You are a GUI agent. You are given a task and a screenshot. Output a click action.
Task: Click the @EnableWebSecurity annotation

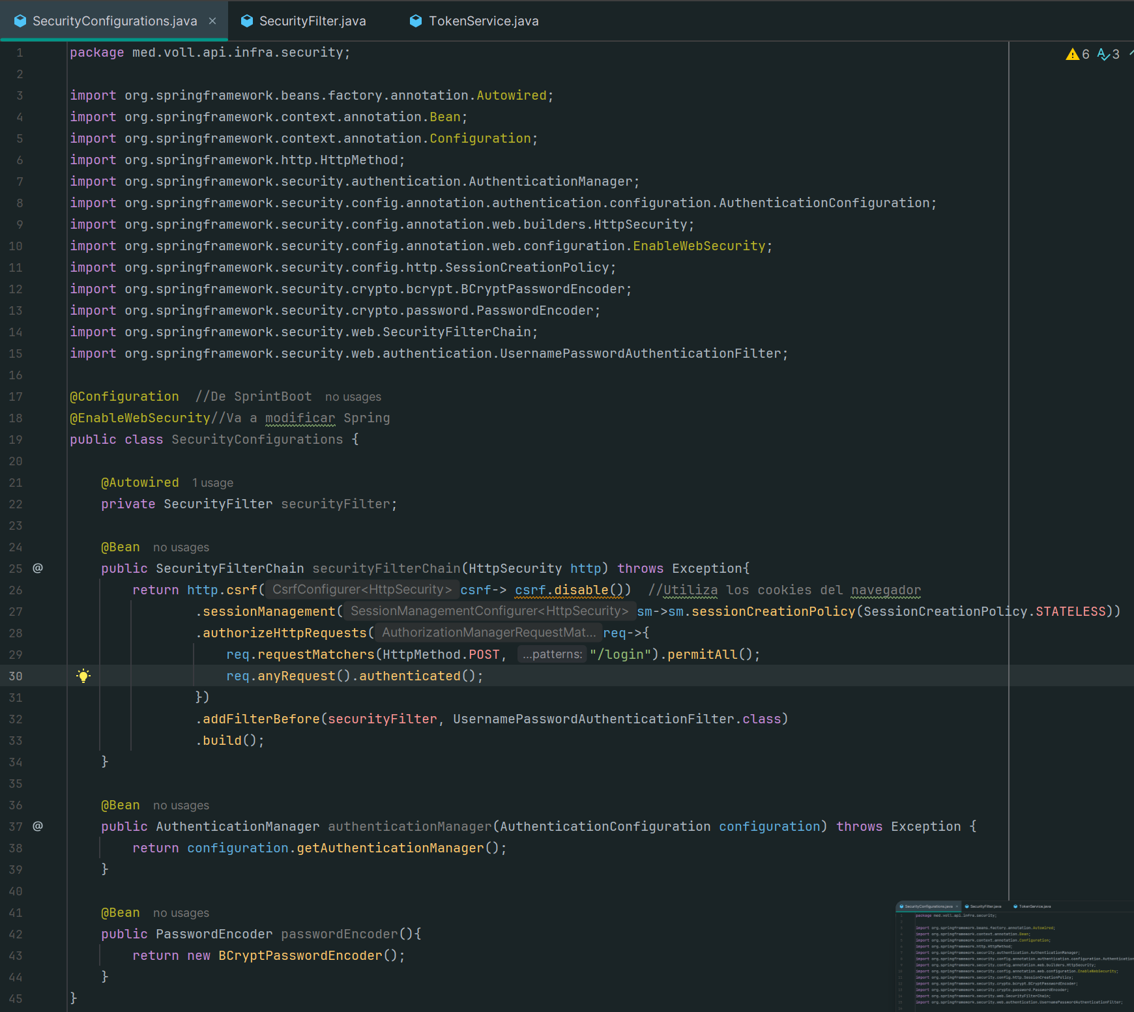[140, 418]
